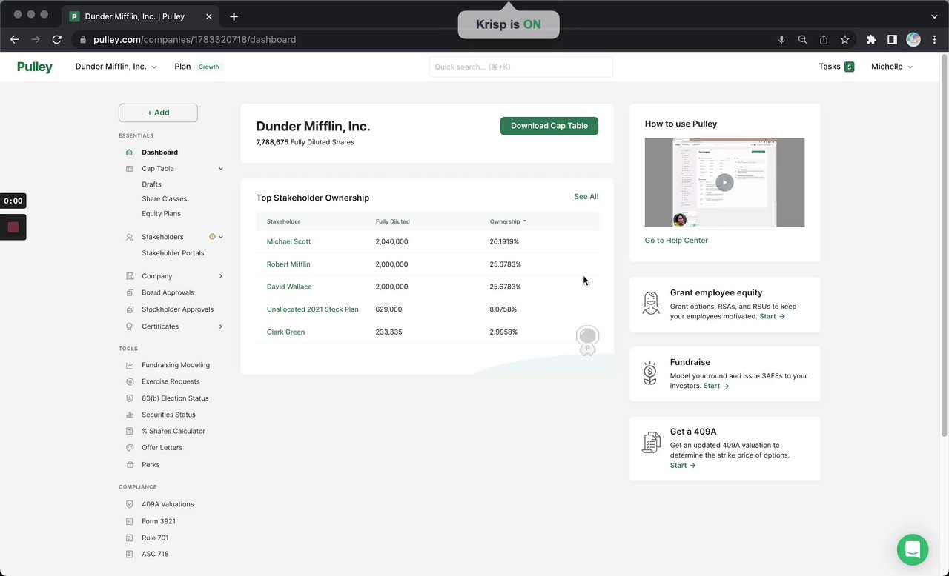Click the Get a 409A document icon

click(651, 442)
